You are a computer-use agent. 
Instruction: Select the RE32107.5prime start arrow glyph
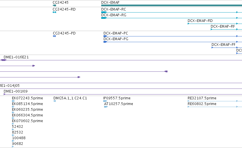pyautogui.click(x=189, y=101)
